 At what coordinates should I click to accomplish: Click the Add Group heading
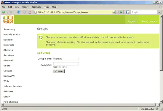[44, 53]
